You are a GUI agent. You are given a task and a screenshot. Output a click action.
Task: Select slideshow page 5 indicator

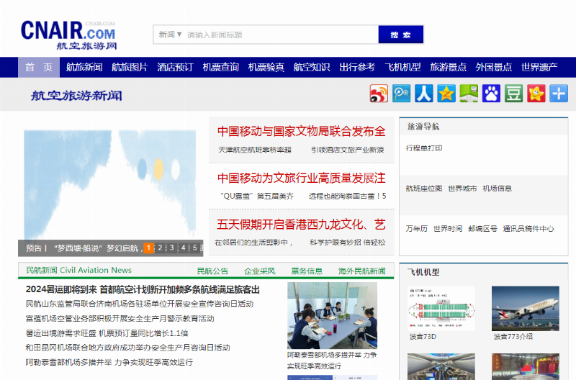(x=195, y=248)
